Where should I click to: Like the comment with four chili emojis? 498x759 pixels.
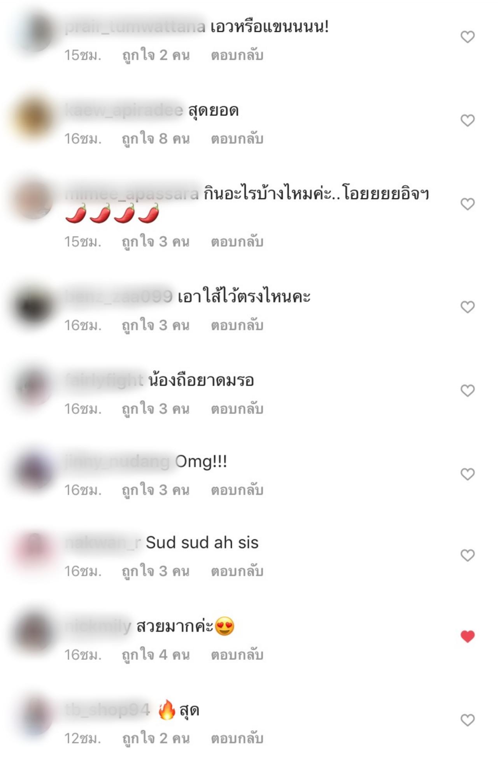coord(467,204)
